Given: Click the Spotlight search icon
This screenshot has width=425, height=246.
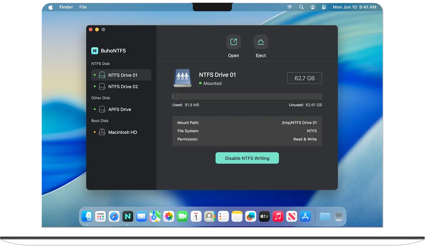Looking at the screenshot, I should [x=301, y=7].
